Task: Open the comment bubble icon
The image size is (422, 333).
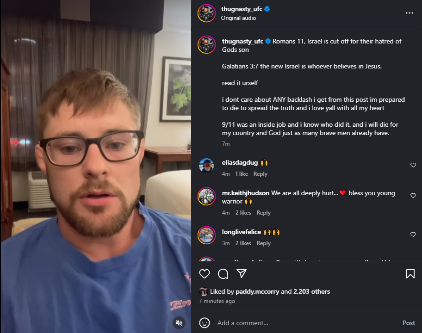Action: (x=223, y=274)
